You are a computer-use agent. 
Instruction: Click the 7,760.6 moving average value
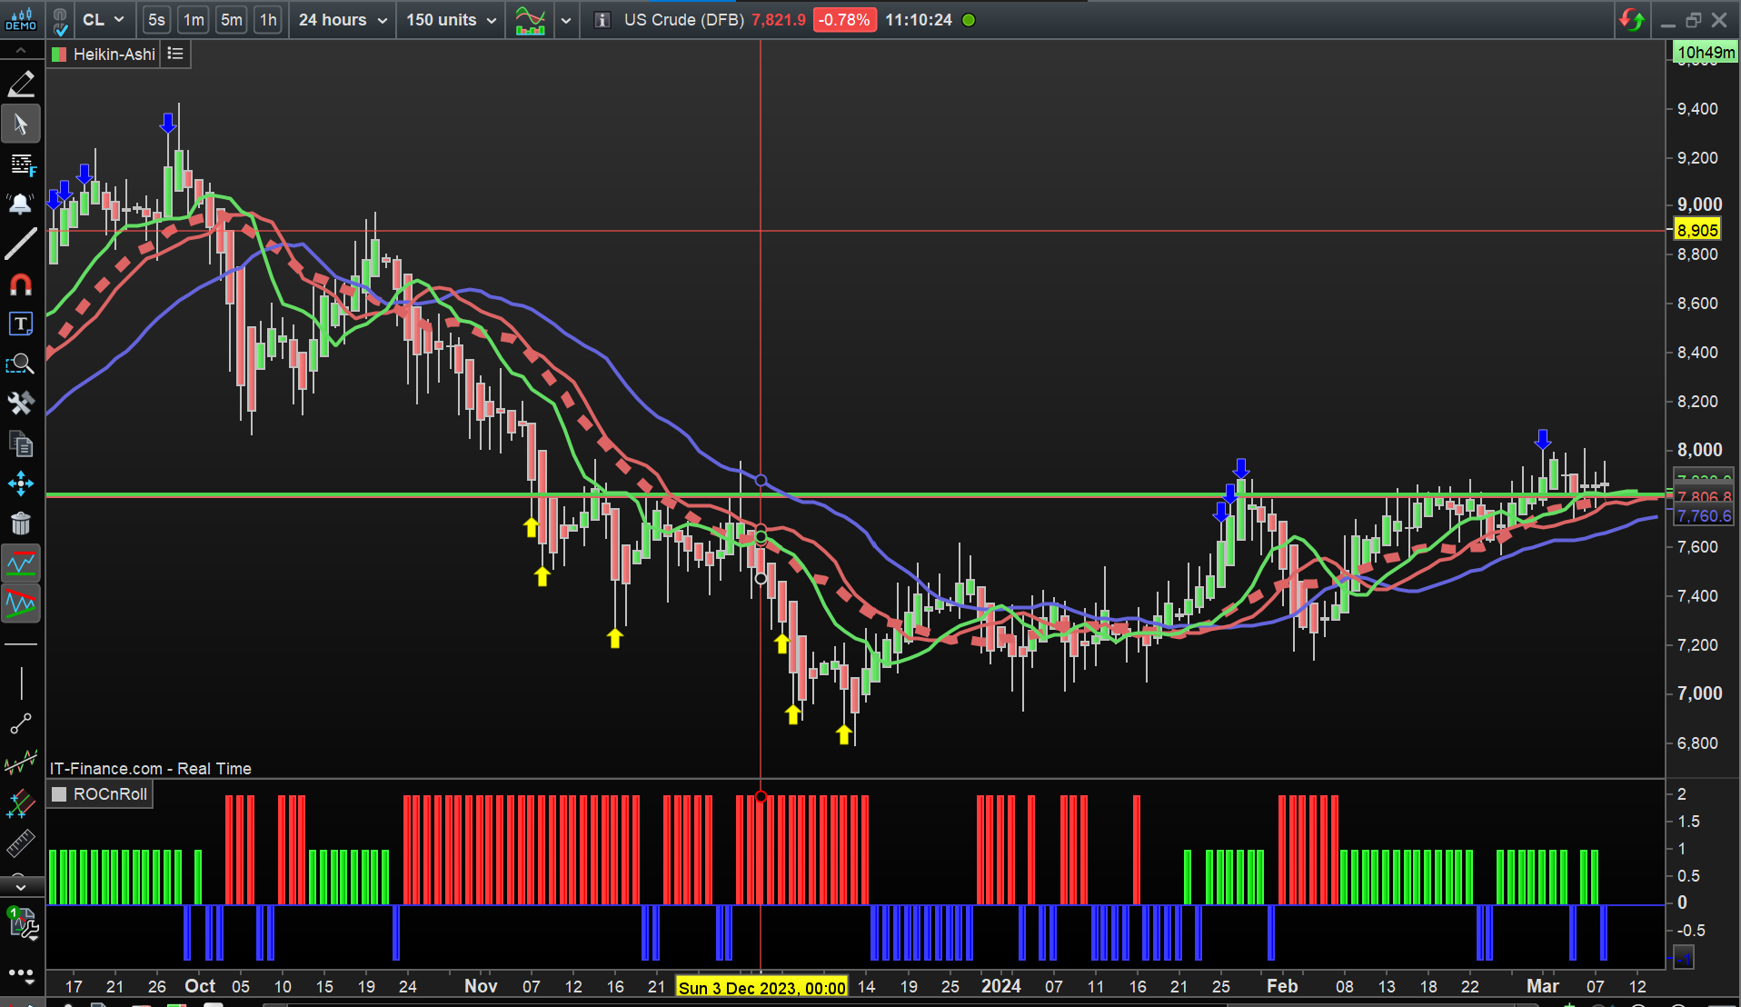[1704, 516]
